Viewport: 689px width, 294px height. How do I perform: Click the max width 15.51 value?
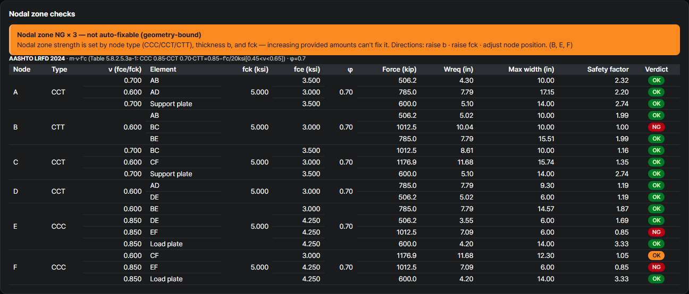point(546,139)
